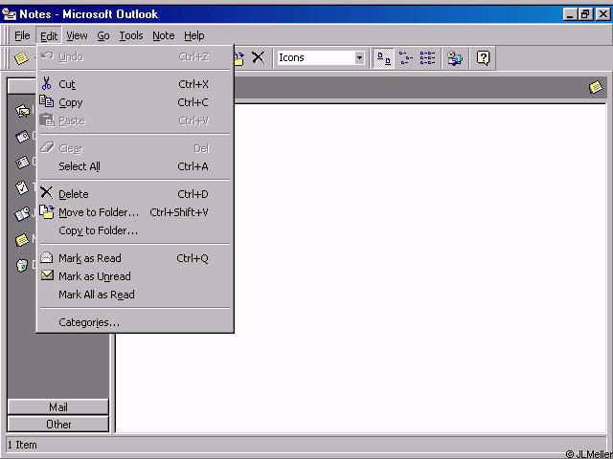Switch to List view toolbar button

coord(428,58)
